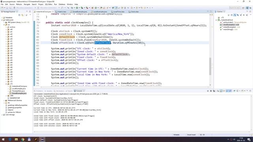Viewport: 253px width, 142px height.
Task: Select the Java perspective icon
Action: pos(247,8)
